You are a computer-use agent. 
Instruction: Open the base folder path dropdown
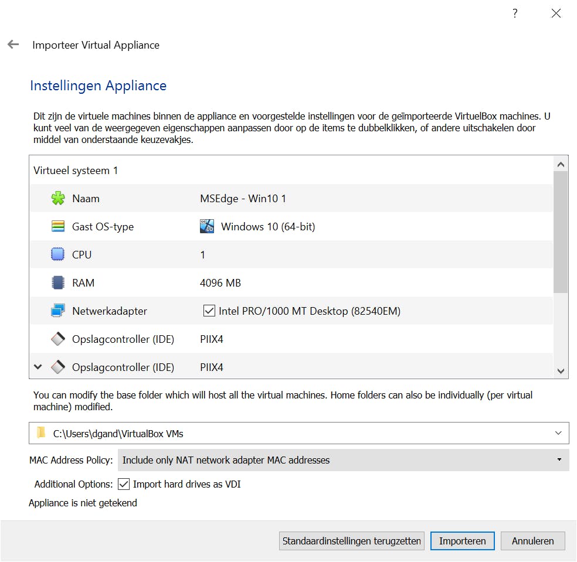pyautogui.click(x=558, y=433)
